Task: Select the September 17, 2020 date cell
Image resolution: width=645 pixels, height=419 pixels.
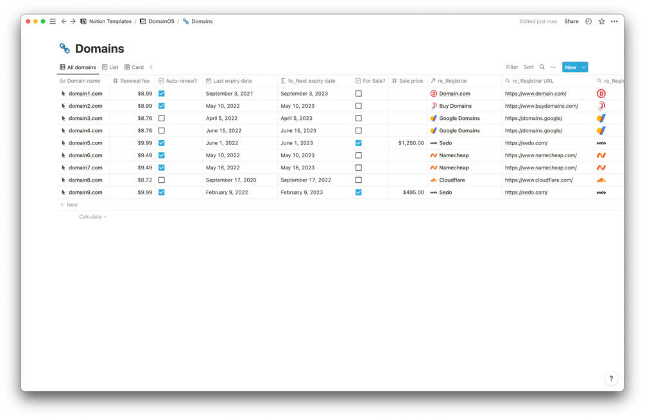Action: [240, 180]
